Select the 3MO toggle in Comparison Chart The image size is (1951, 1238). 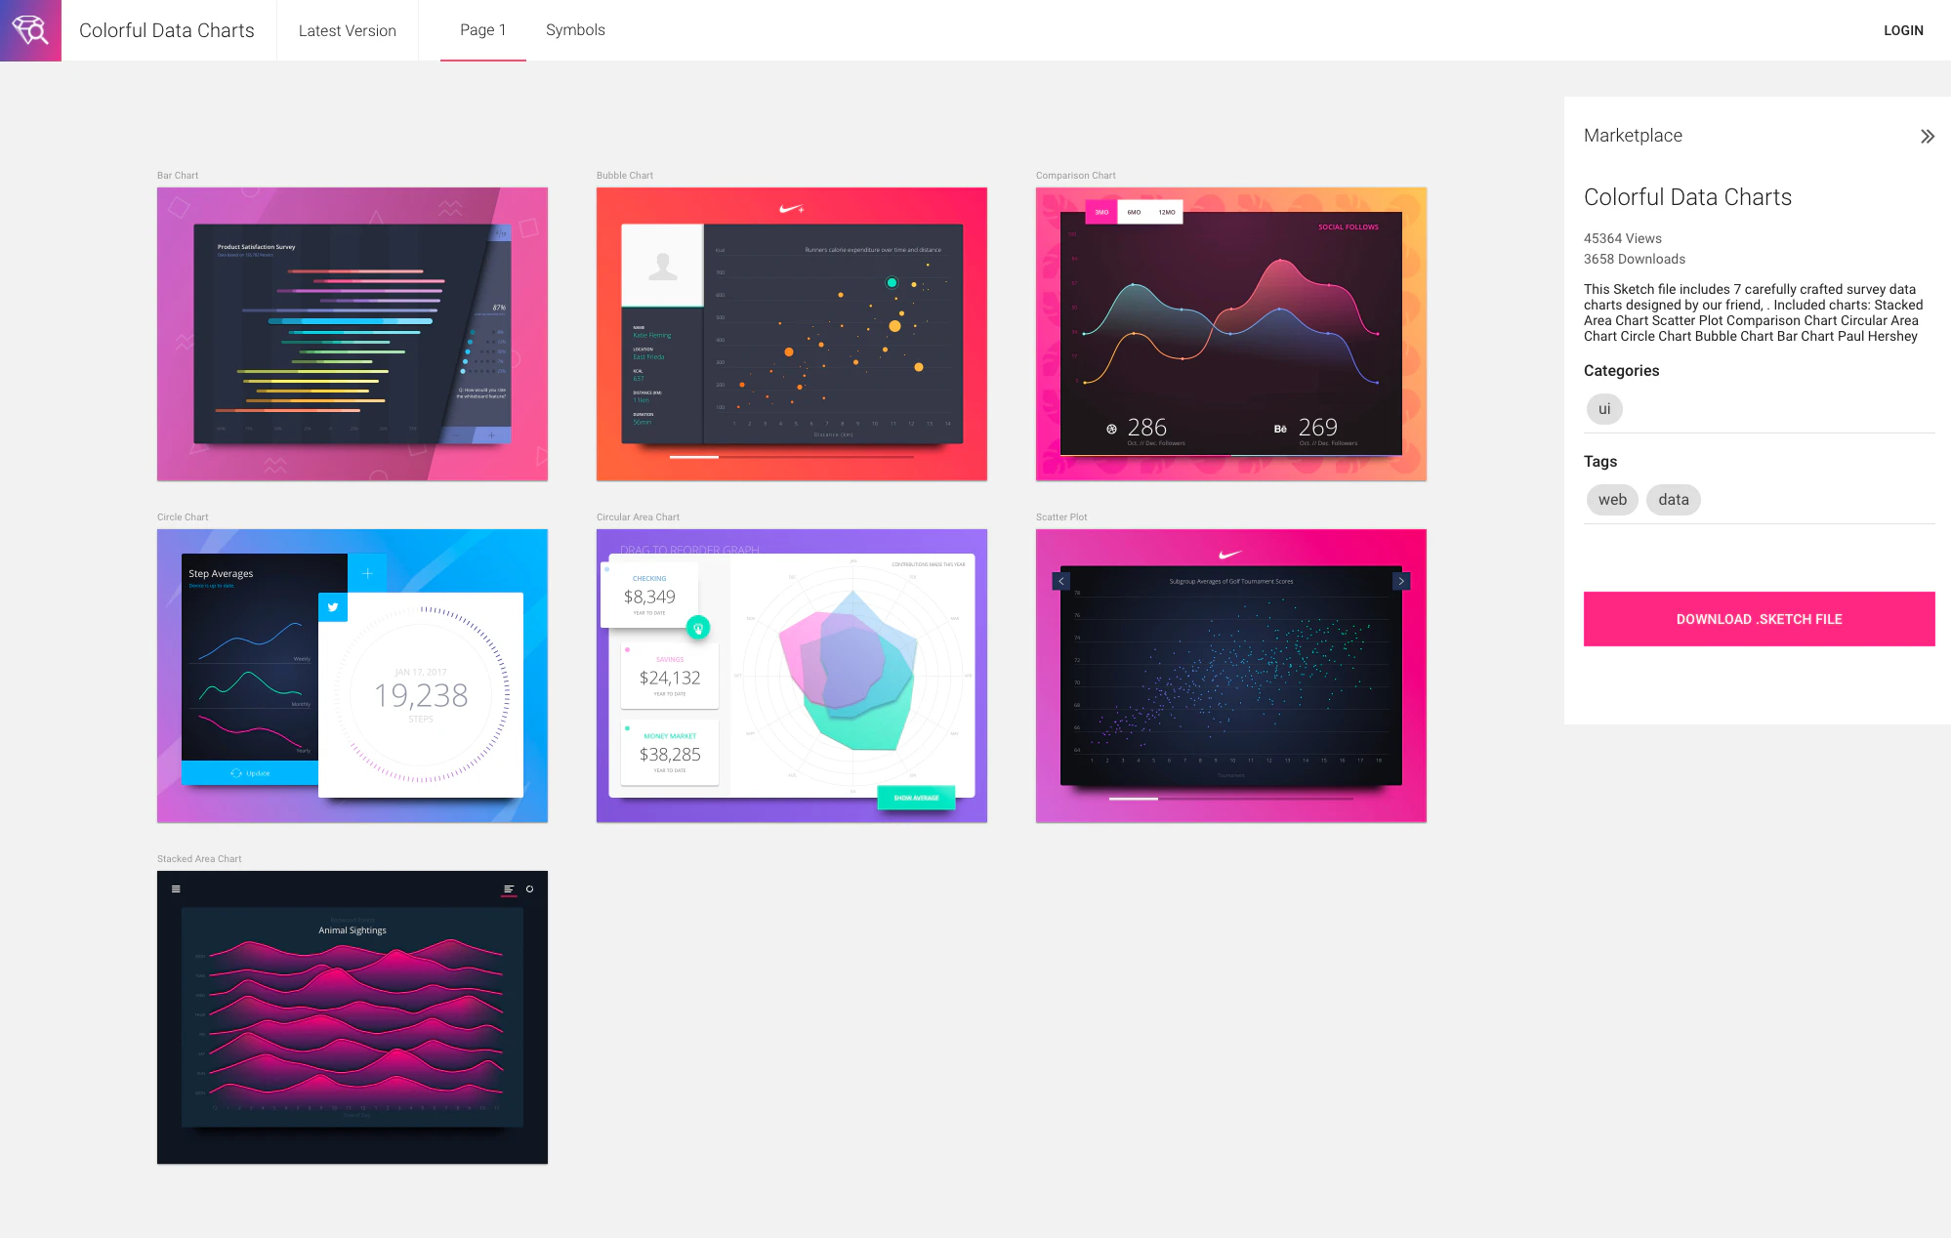(x=1101, y=212)
